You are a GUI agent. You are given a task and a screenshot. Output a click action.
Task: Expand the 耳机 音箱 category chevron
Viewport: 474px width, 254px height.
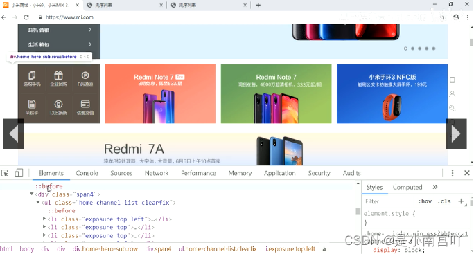pyautogui.click(x=90, y=30)
